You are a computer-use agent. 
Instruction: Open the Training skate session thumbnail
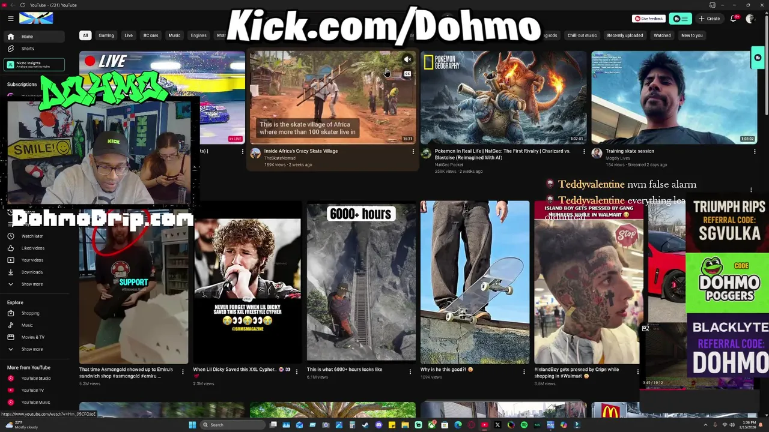point(674,97)
